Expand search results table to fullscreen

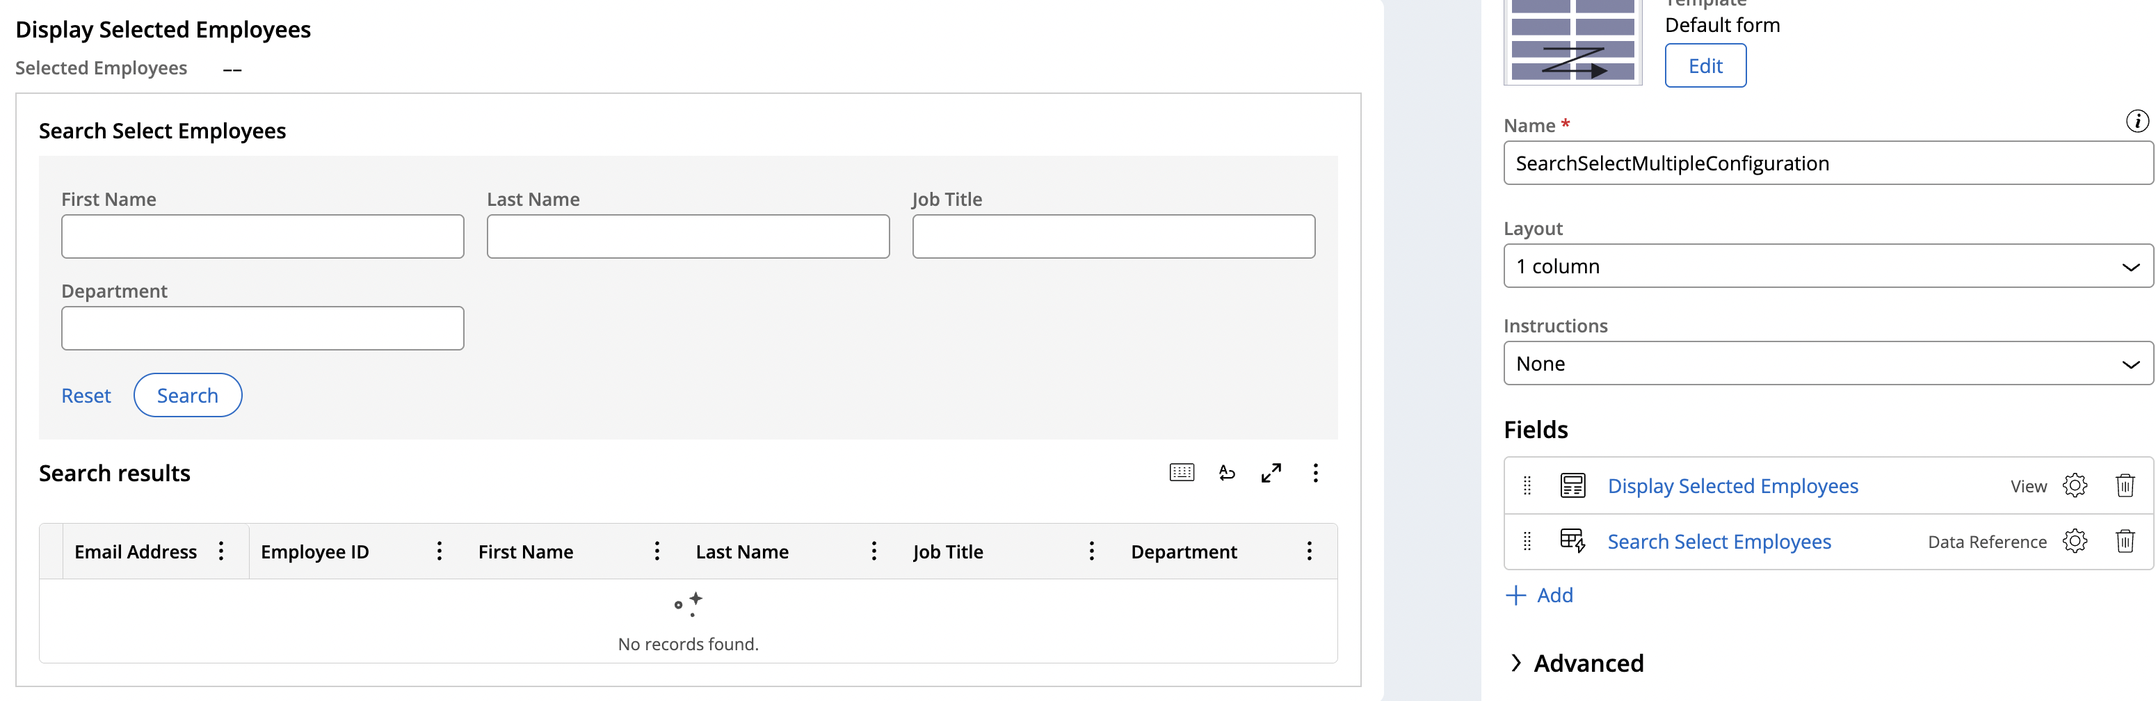1271,473
